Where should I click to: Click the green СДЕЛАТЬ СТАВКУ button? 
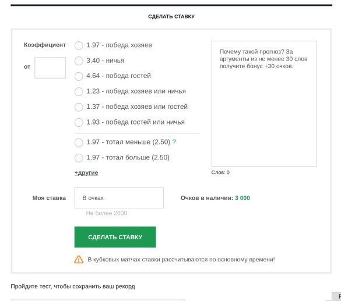click(115, 237)
